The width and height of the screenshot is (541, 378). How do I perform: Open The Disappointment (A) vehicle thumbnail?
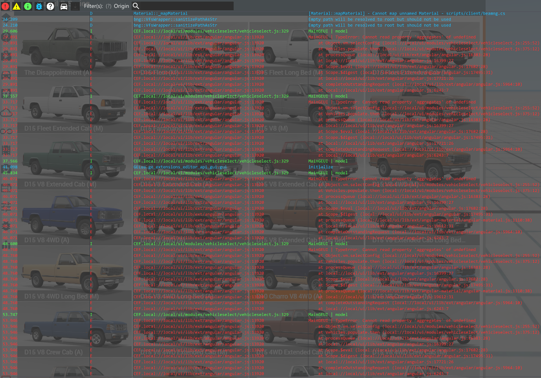(x=75, y=50)
